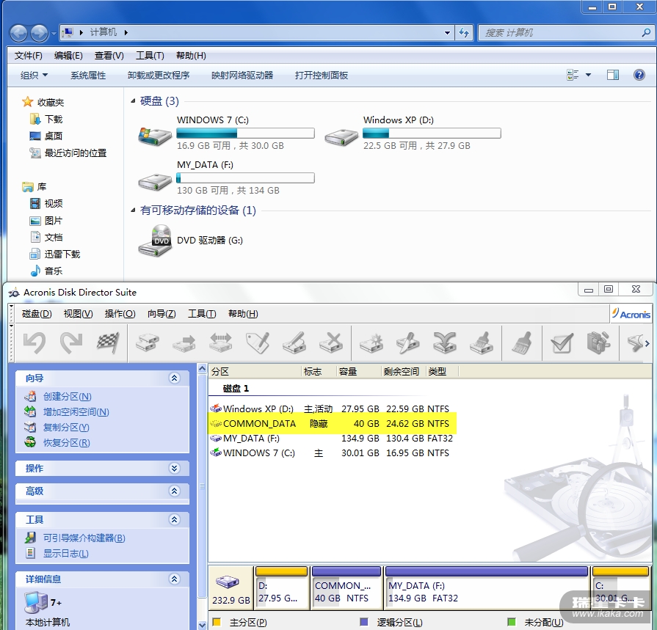
Task: Open the view options dropdown arrow
Action: tap(588, 75)
